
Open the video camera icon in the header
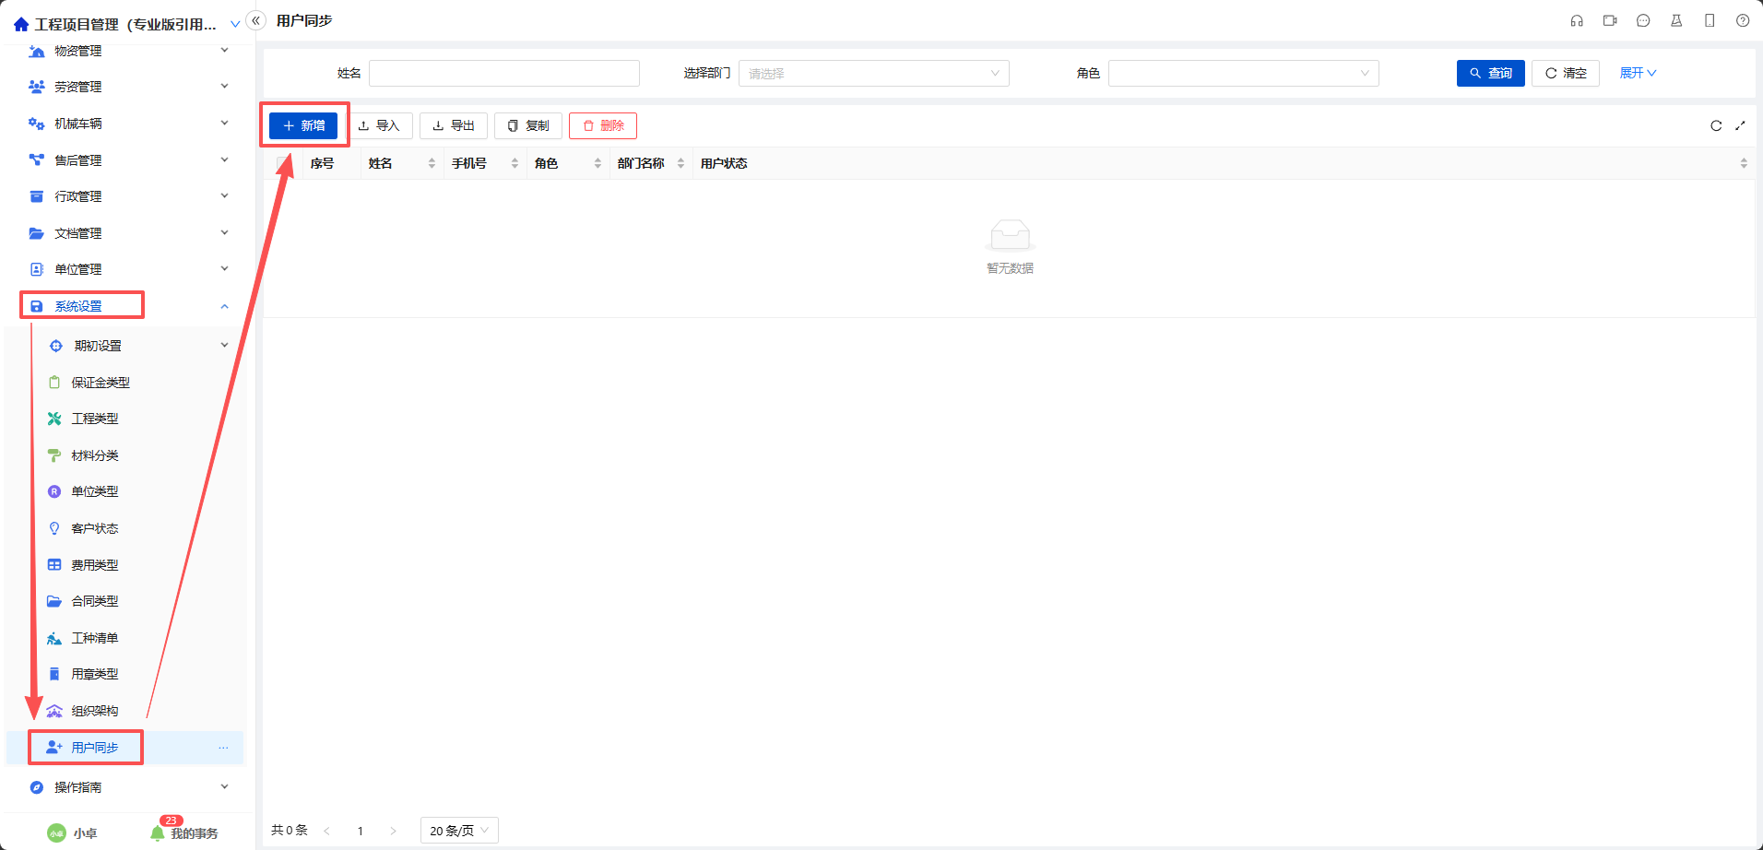pyautogui.click(x=1610, y=20)
